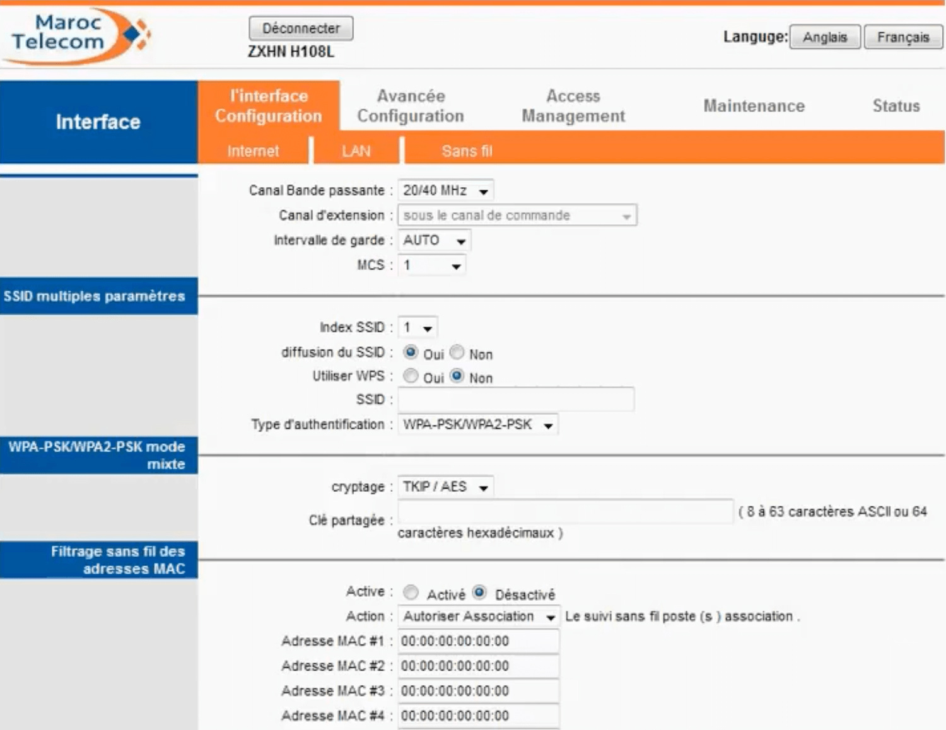Set diffusion du SSID to Non
This screenshot has height=730, width=946.
(457, 352)
